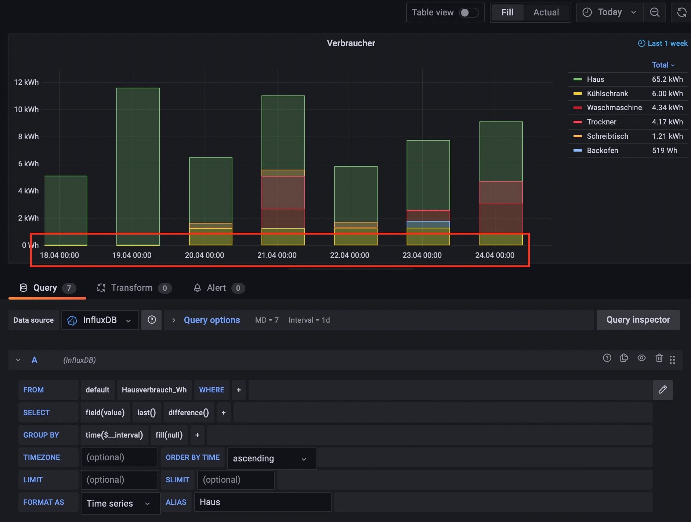Image resolution: width=691 pixels, height=522 pixels.
Task: Open FORMAT AS Time series dropdown
Action: (x=120, y=503)
